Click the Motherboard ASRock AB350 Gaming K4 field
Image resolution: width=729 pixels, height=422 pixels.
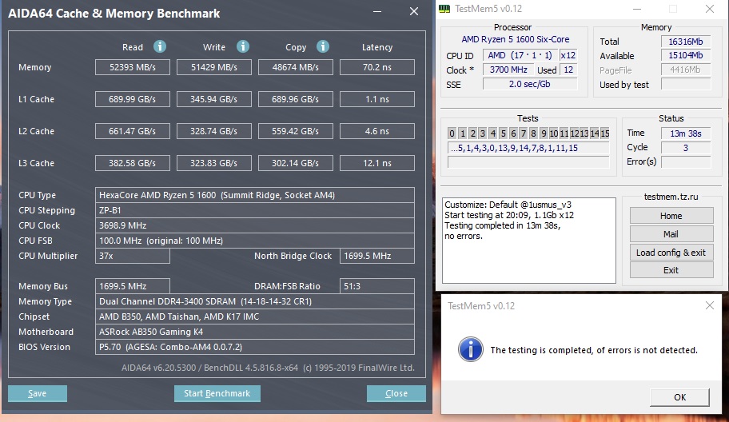click(255, 332)
